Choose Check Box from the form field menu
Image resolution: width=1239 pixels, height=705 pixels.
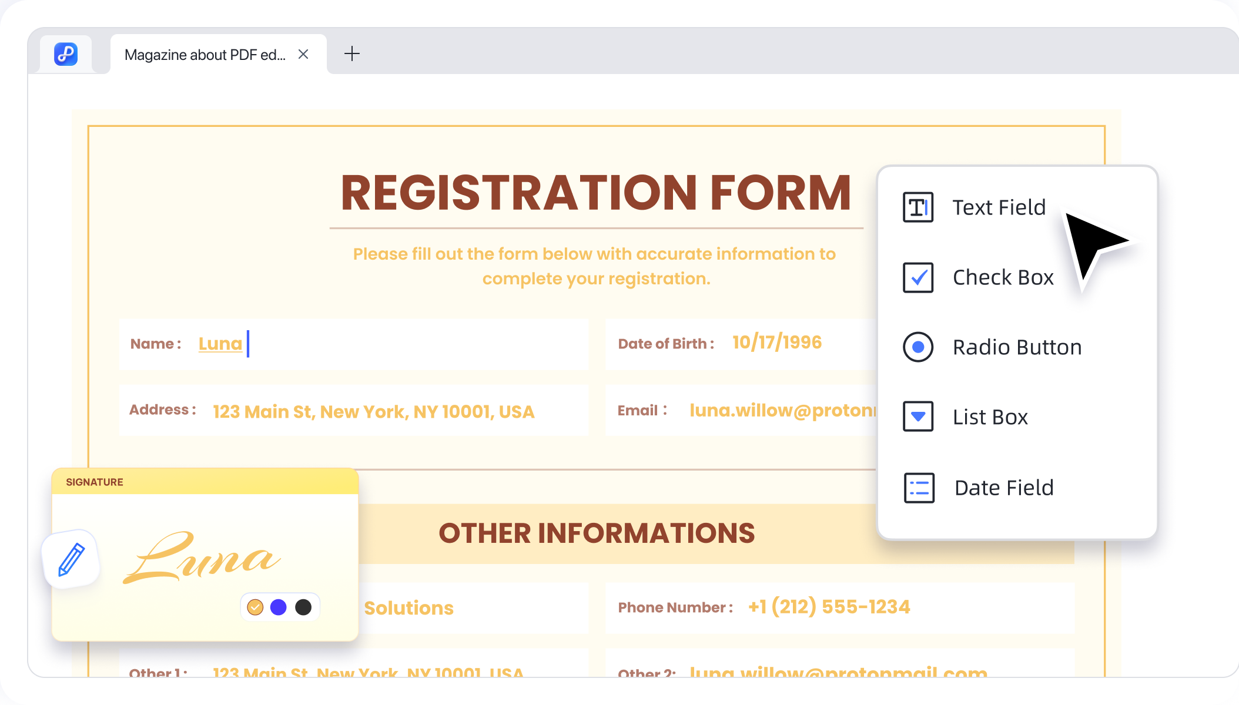1003,277
